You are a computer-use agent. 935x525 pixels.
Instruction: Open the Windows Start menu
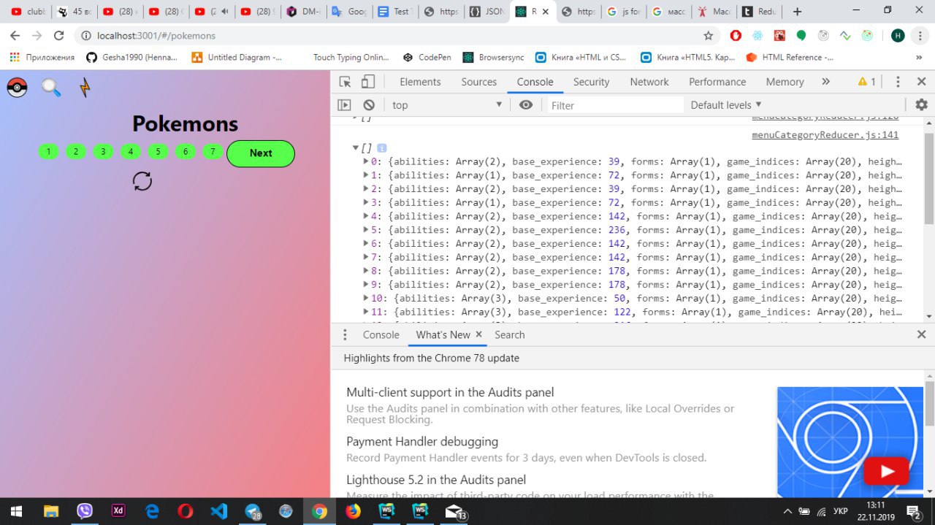click(17, 511)
